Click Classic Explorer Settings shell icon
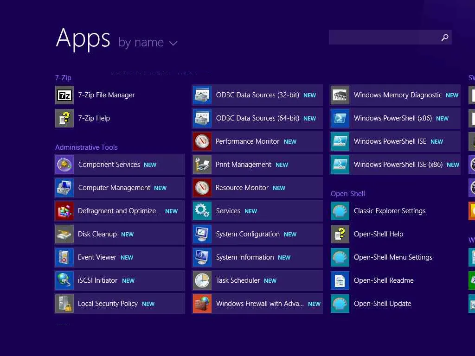This screenshot has height=356, width=475. pyautogui.click(x=340, y=211)
